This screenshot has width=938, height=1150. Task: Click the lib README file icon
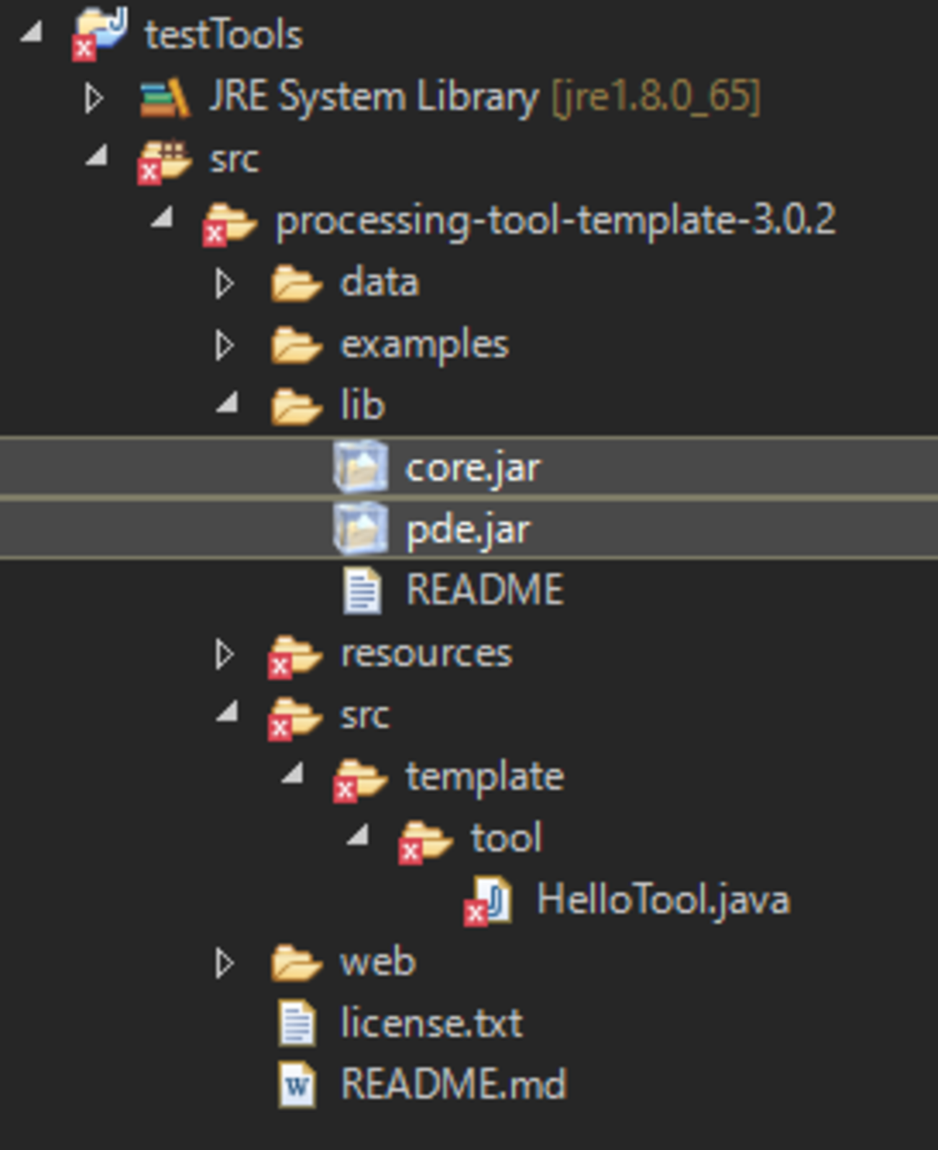tap(361, 591)
